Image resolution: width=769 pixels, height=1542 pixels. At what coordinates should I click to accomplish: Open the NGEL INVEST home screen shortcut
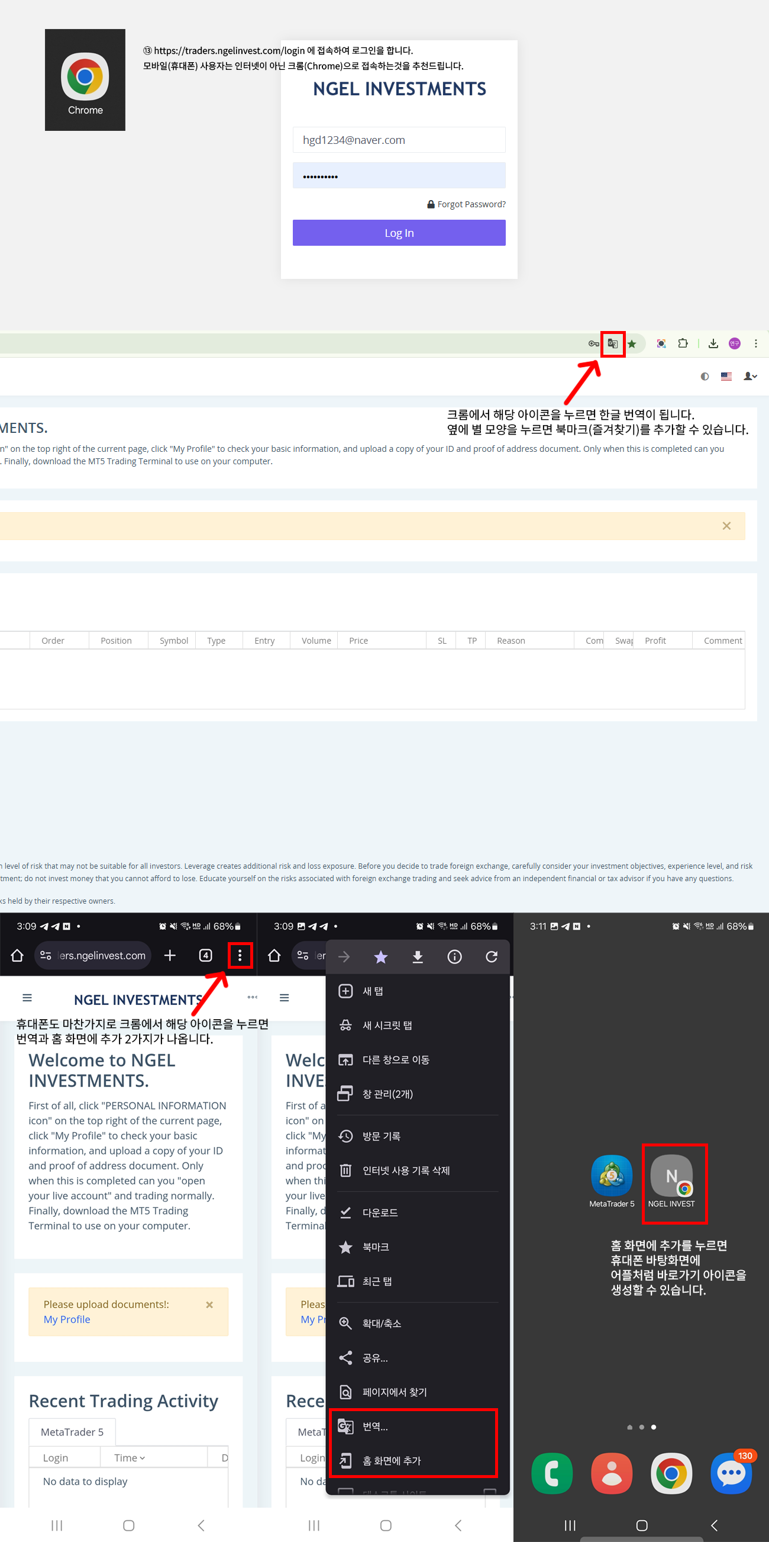coord(671,1181)
